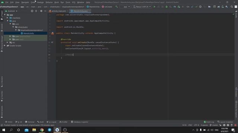Collapse the app module tree node

pyautogui.click(x=5, y=15)
